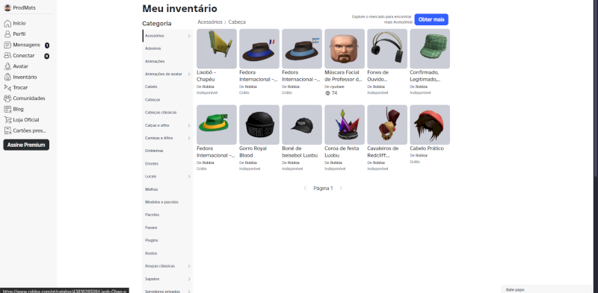Image resolution: width=598 pixels, height=293 pixels.
Task: Click the Coroa de festa Luobu title
Action: click(342, 152)
